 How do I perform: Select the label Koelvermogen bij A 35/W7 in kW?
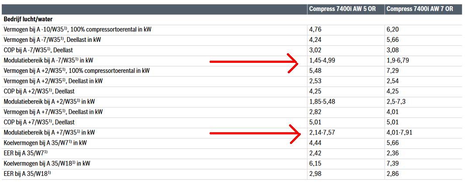coord(45,143)
